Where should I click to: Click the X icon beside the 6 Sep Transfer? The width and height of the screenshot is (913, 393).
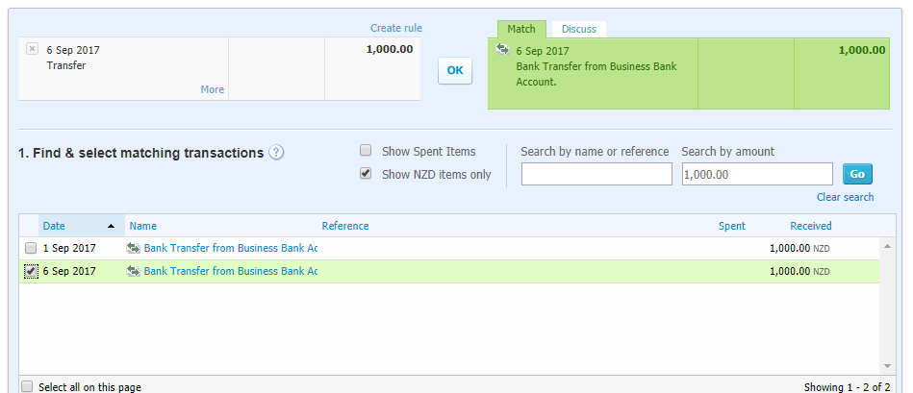tap(32, 49)
